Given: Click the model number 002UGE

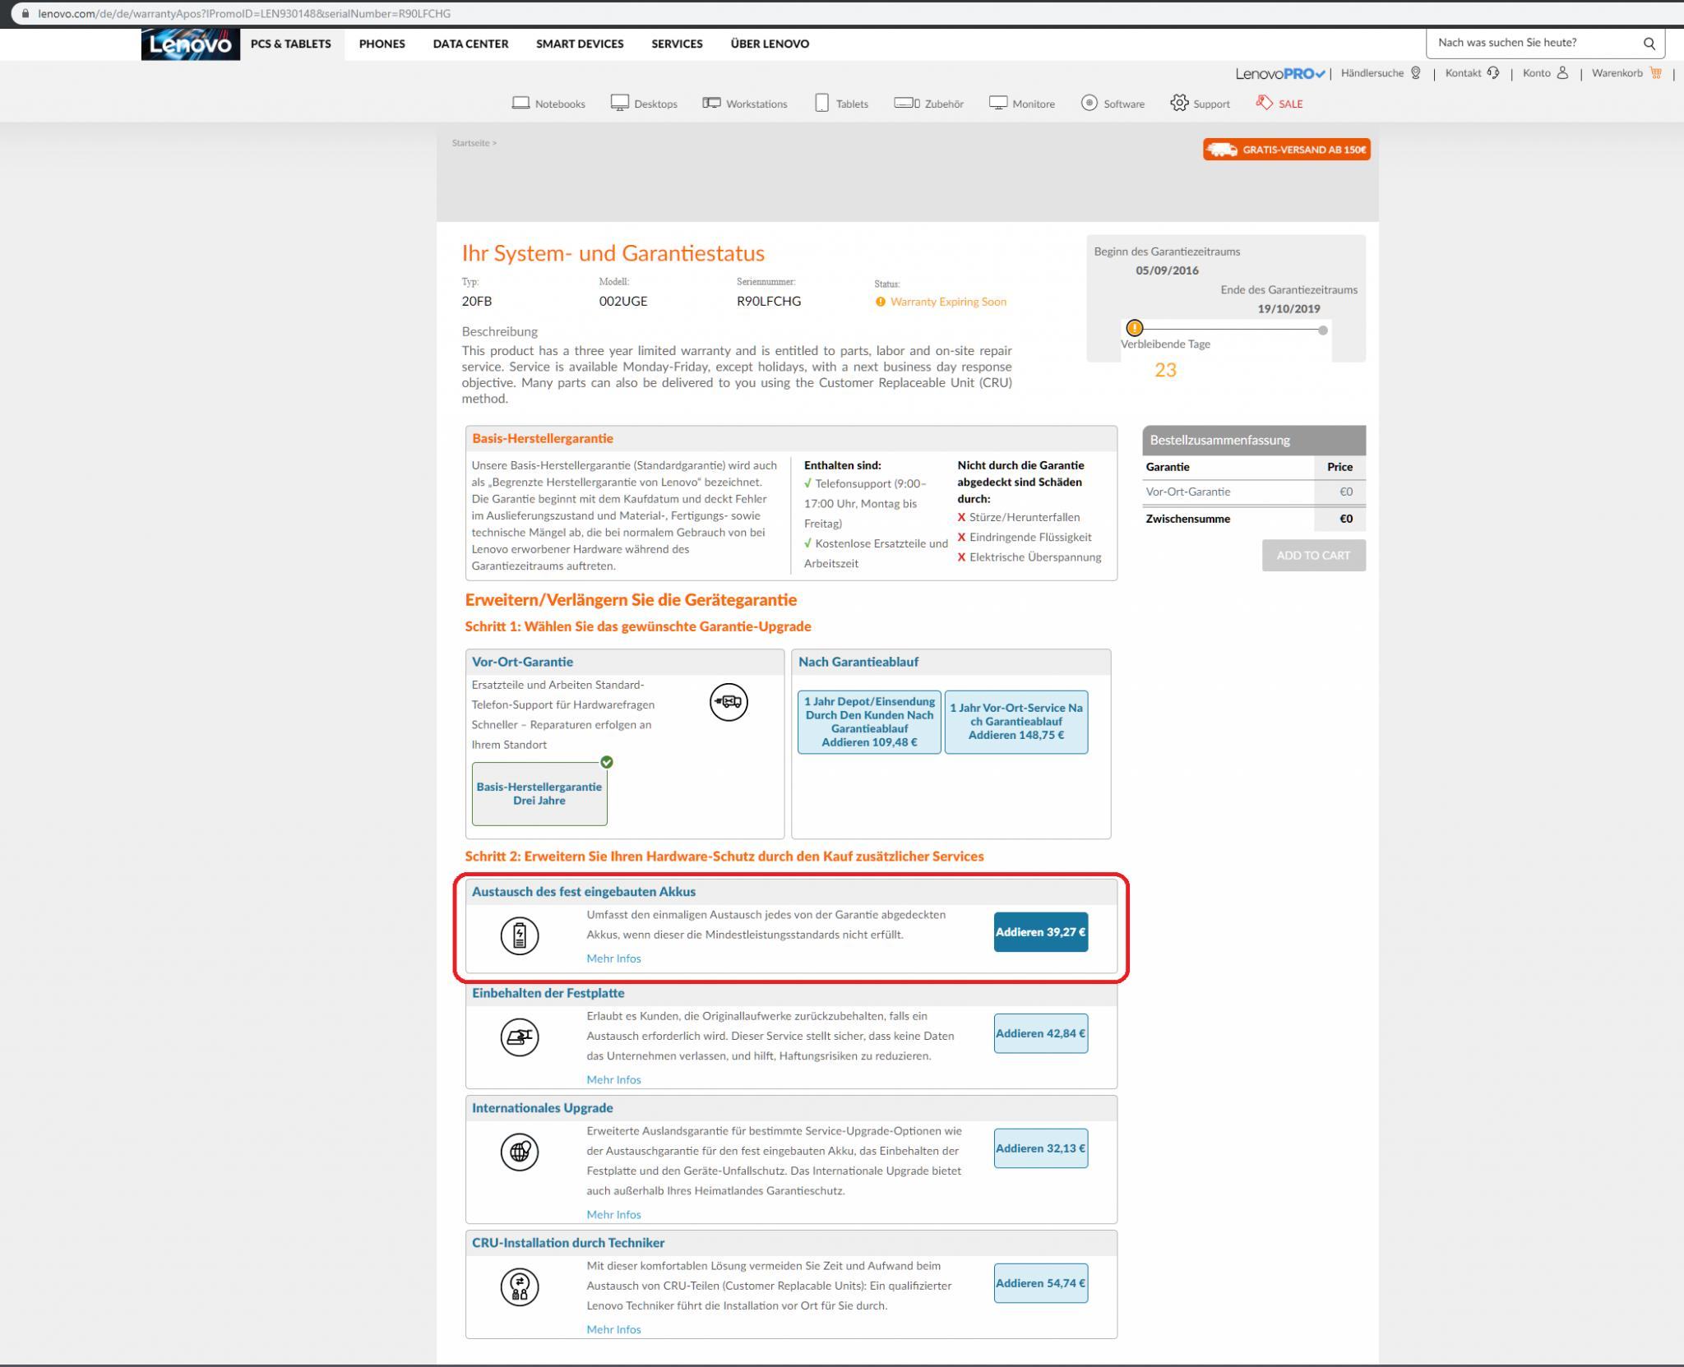Looking at the screenshot, I should (623, 301).
